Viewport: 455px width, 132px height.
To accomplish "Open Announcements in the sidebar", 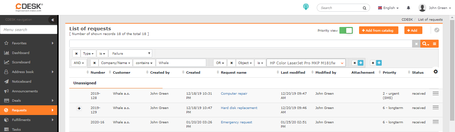I will point(29,91).
